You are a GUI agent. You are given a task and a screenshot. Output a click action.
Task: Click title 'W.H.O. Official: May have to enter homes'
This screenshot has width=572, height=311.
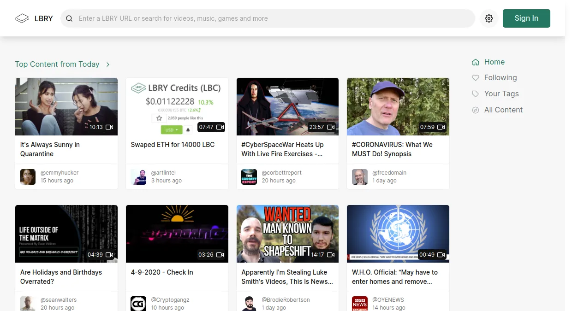pos(395,277)
